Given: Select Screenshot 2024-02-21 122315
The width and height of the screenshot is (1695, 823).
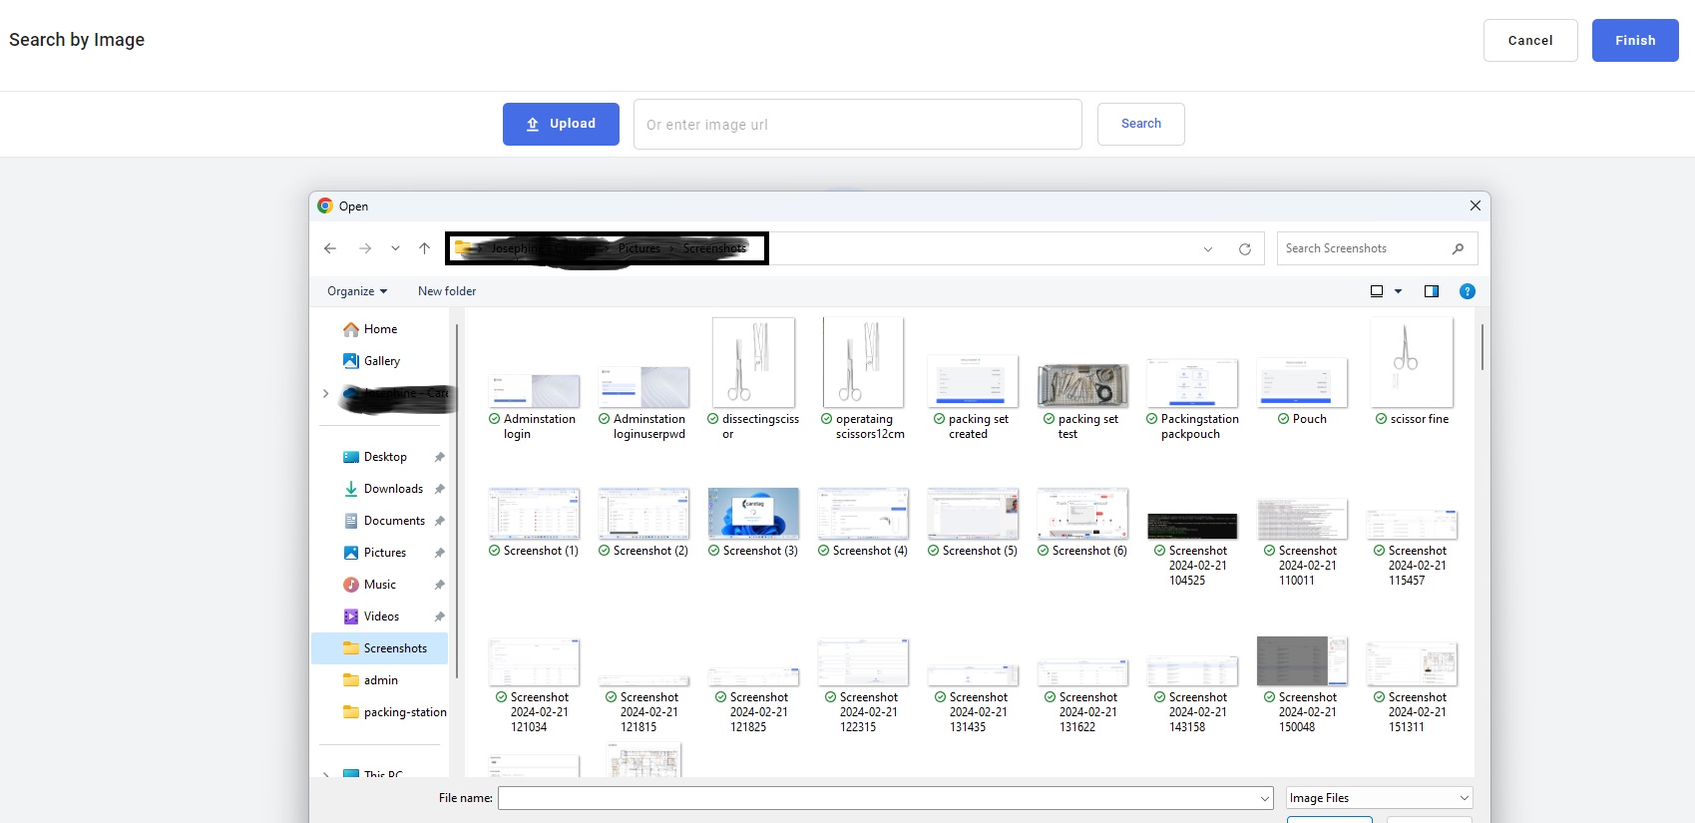Looking at the screenshot, I should coord(863,687).
